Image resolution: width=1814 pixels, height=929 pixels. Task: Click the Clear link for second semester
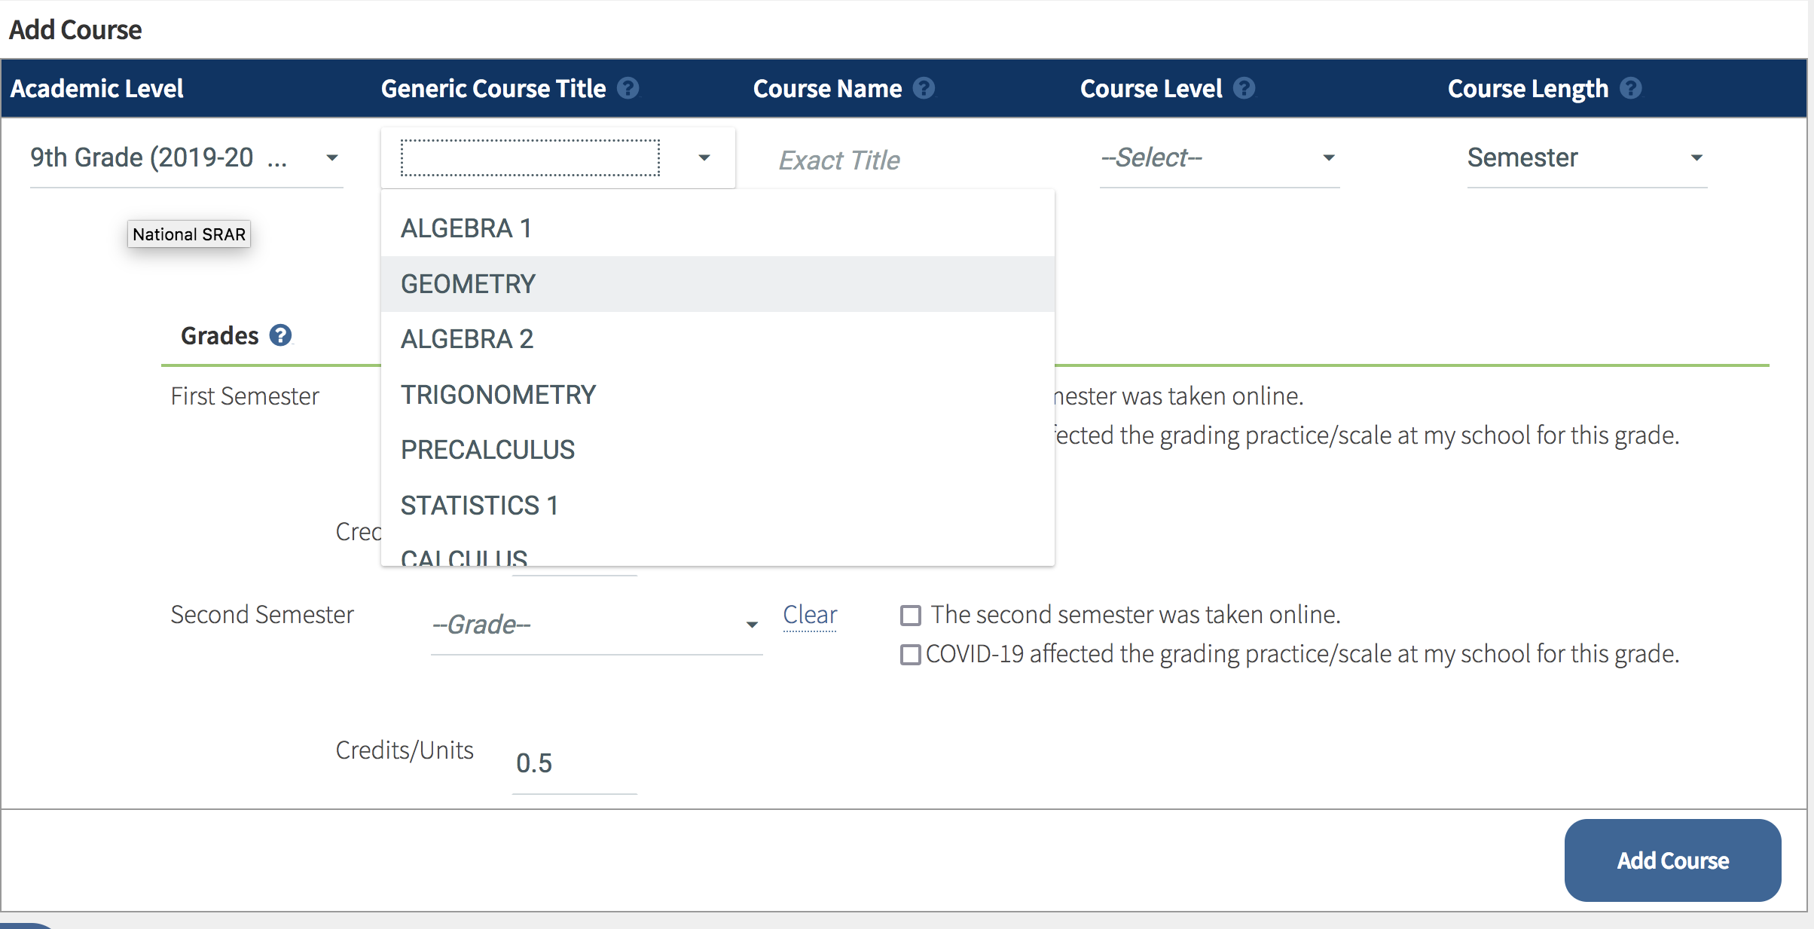click(810, 615)
